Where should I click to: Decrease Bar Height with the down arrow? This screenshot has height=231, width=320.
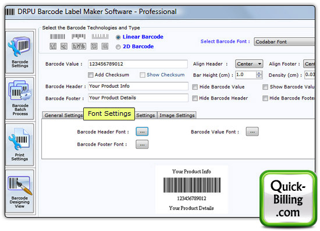coord(259,77)
